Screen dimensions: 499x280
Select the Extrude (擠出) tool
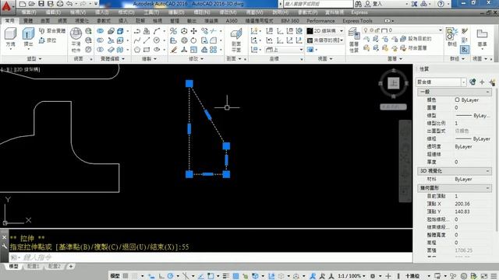coord(28,37)
